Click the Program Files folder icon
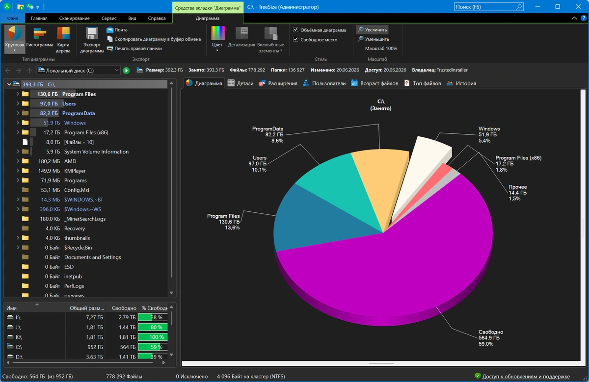Image resolution: width=589 pixels, height=382 pixels. point(25,94)
